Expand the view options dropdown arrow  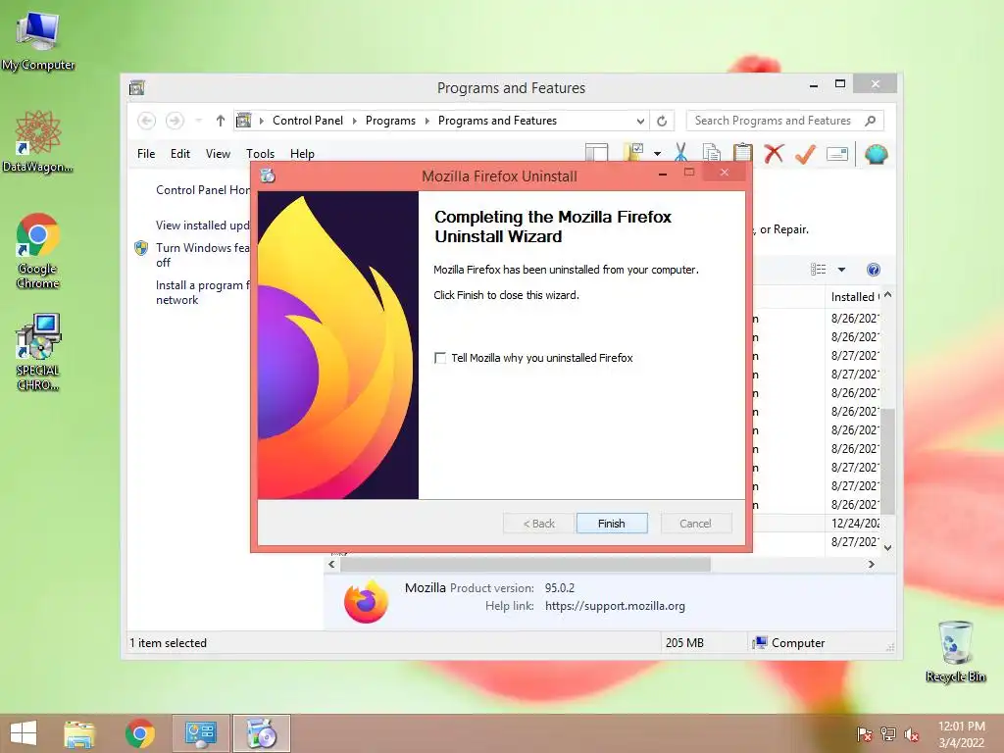[841, 270]
